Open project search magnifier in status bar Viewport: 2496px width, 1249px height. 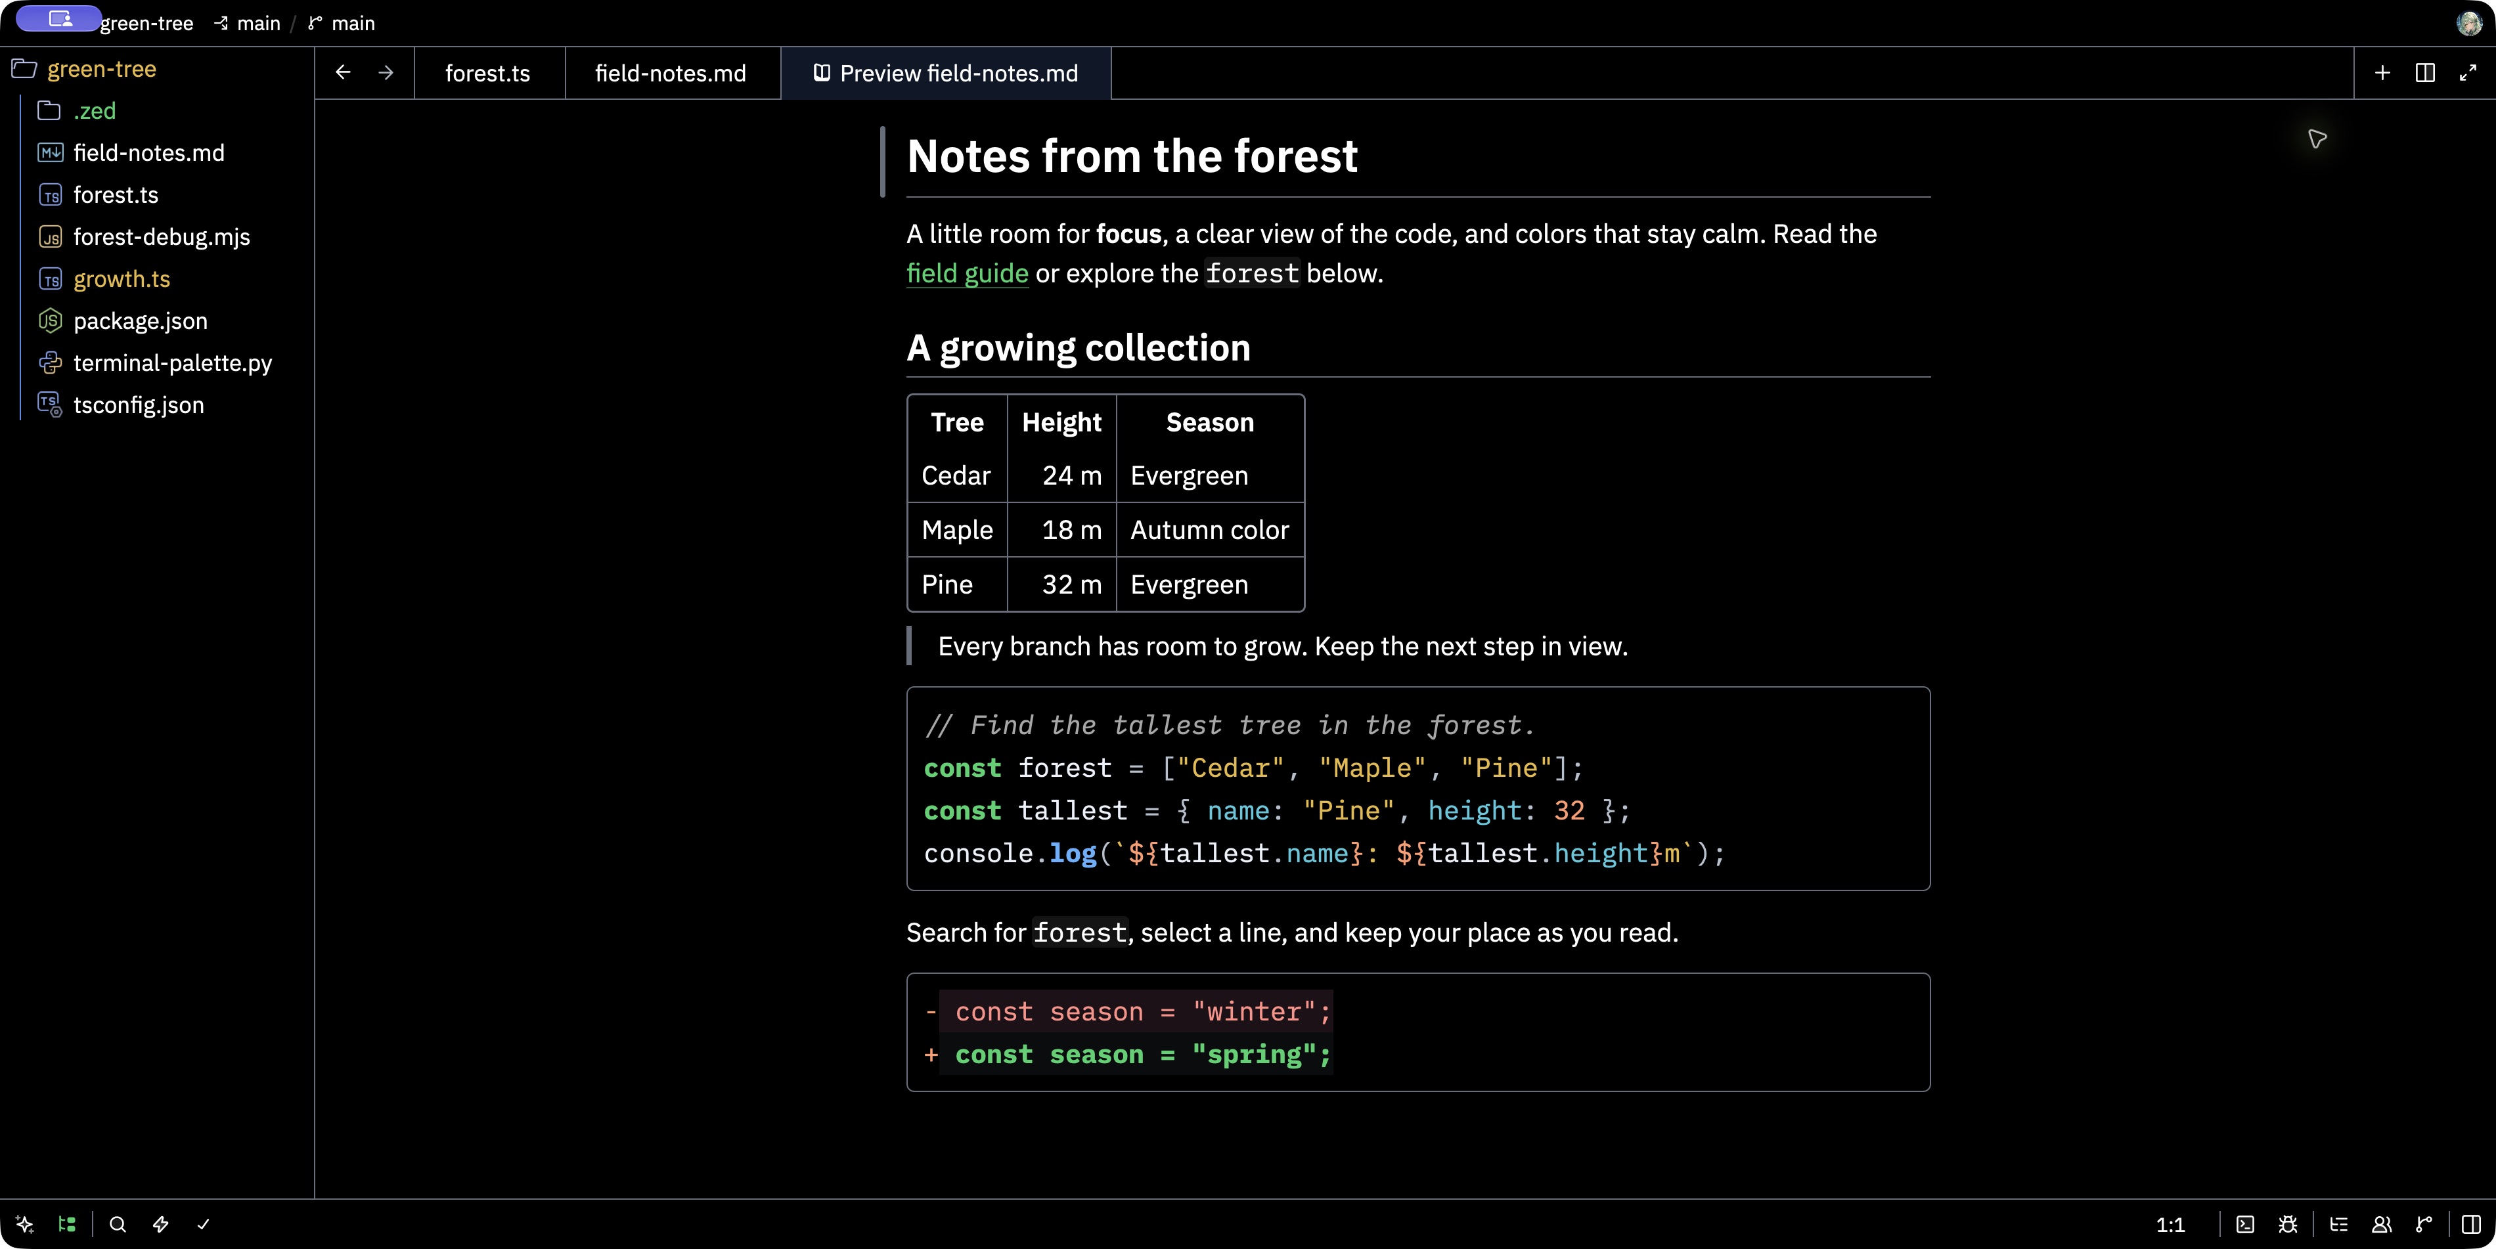click(118, 1224)
